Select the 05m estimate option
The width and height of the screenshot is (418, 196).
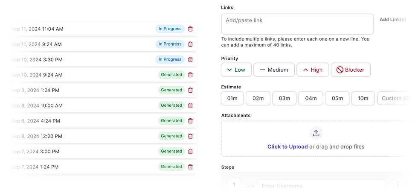pyautogui.click(x=337, y=98)
